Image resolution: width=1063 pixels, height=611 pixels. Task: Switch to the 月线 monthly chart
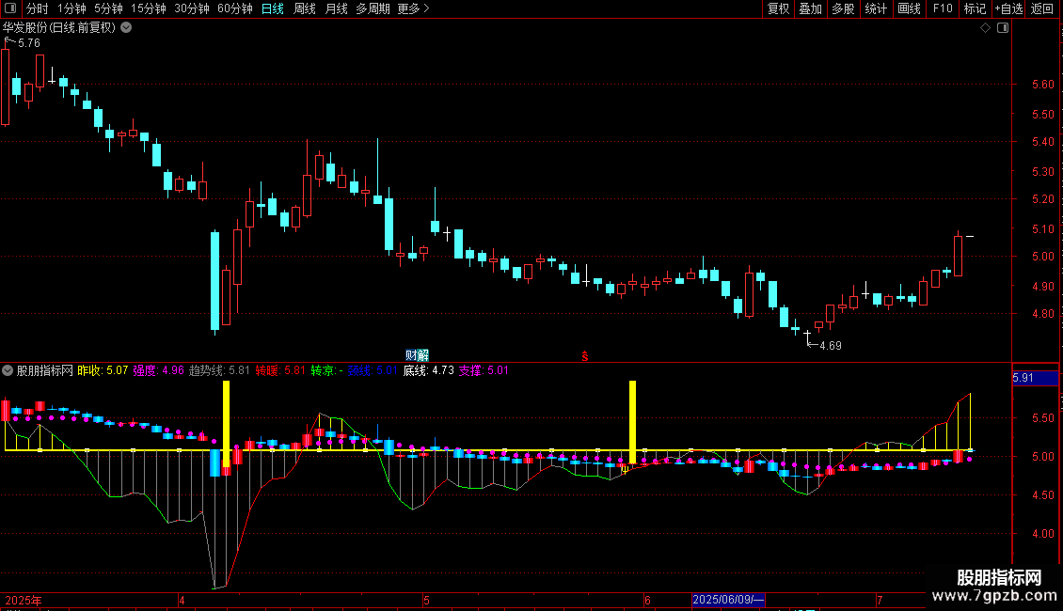point(336,8)
